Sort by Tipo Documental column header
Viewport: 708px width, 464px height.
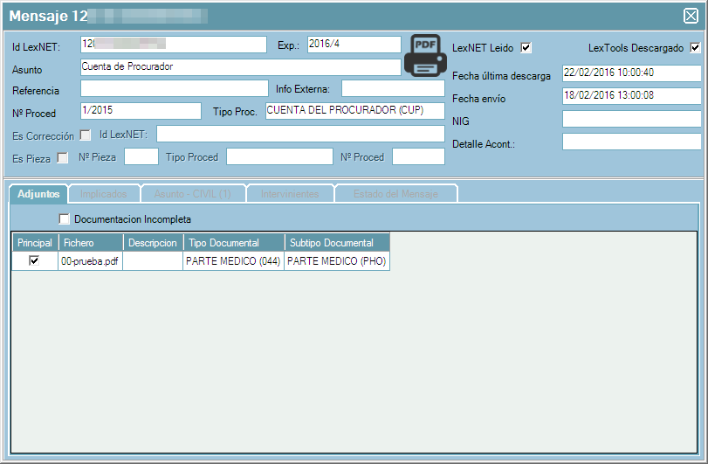[233, 243]
